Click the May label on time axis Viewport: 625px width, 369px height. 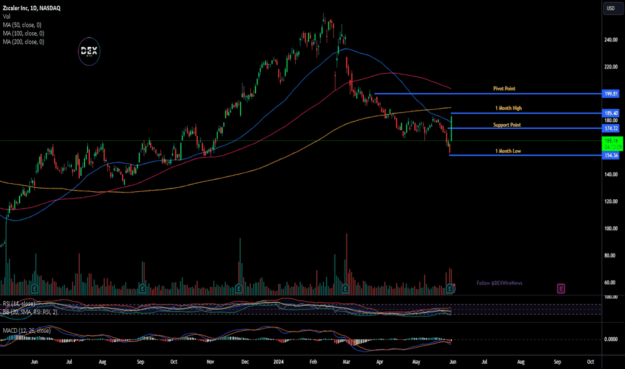click(416, 362)
